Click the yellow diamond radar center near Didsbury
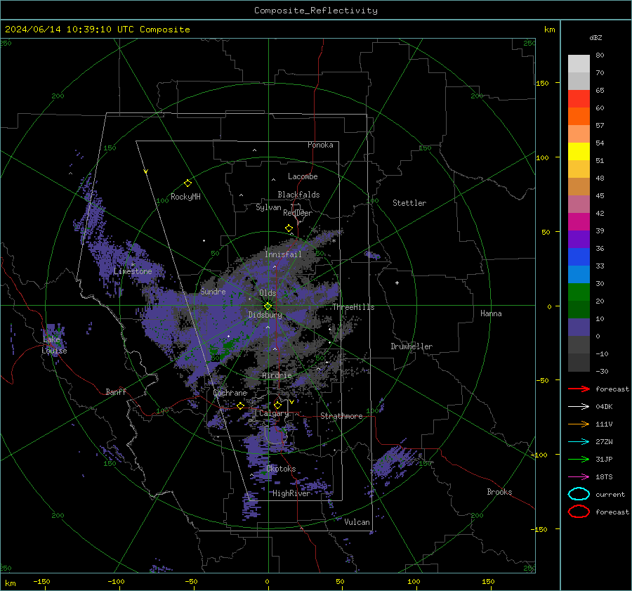This screenshot has width=632, height=591. tap(268, 306)
